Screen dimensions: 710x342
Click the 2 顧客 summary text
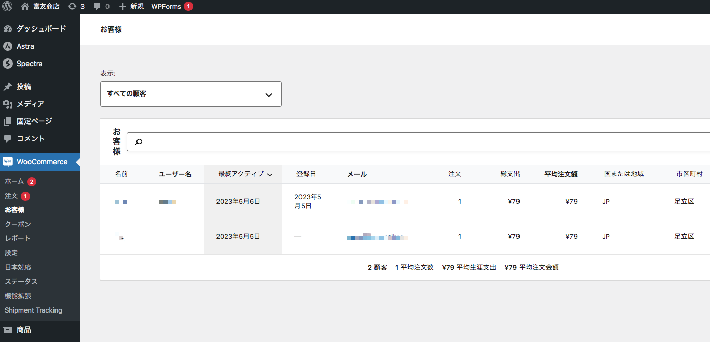tap(377, 267)
